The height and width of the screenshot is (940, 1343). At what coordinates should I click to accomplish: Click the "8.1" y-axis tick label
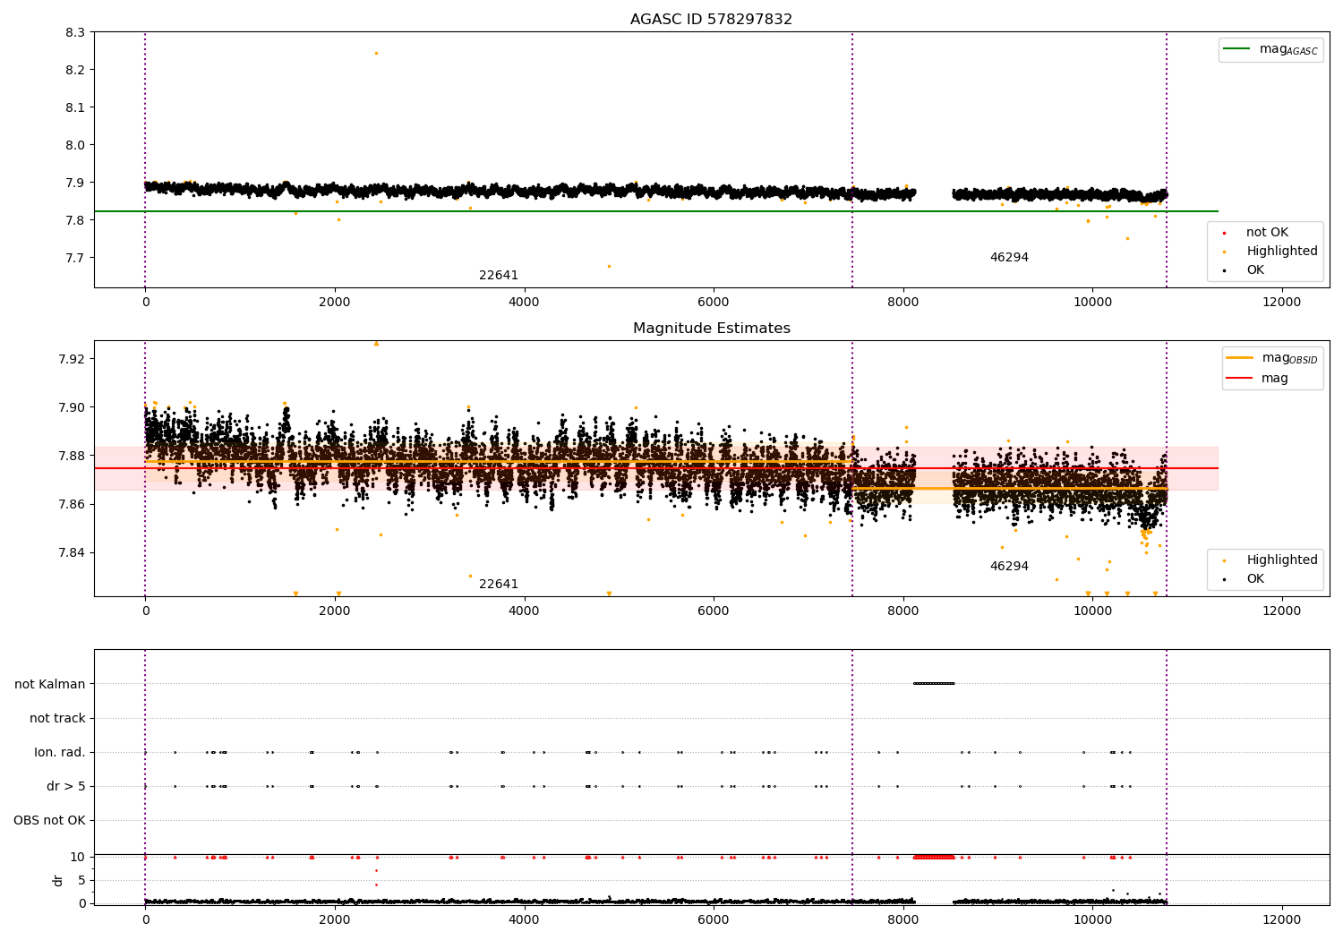[x=75, y=107]
